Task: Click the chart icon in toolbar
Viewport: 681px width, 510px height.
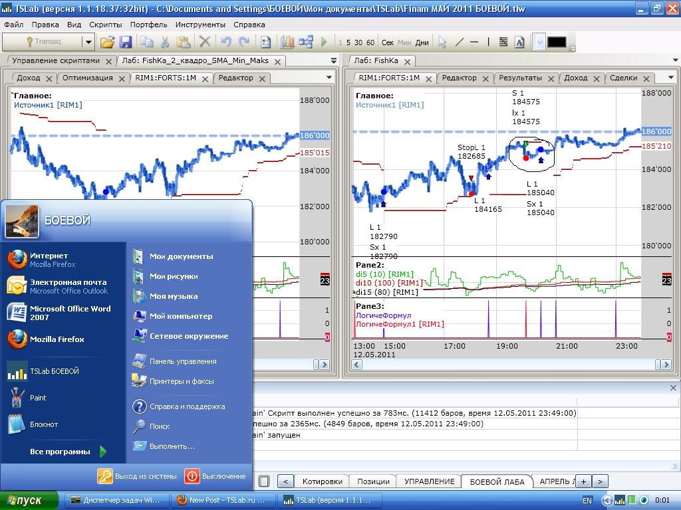Action: [x=287, y=42]
